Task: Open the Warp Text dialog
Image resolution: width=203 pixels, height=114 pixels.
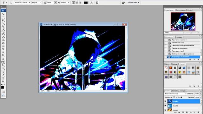Action: click(x=91, y=3)
